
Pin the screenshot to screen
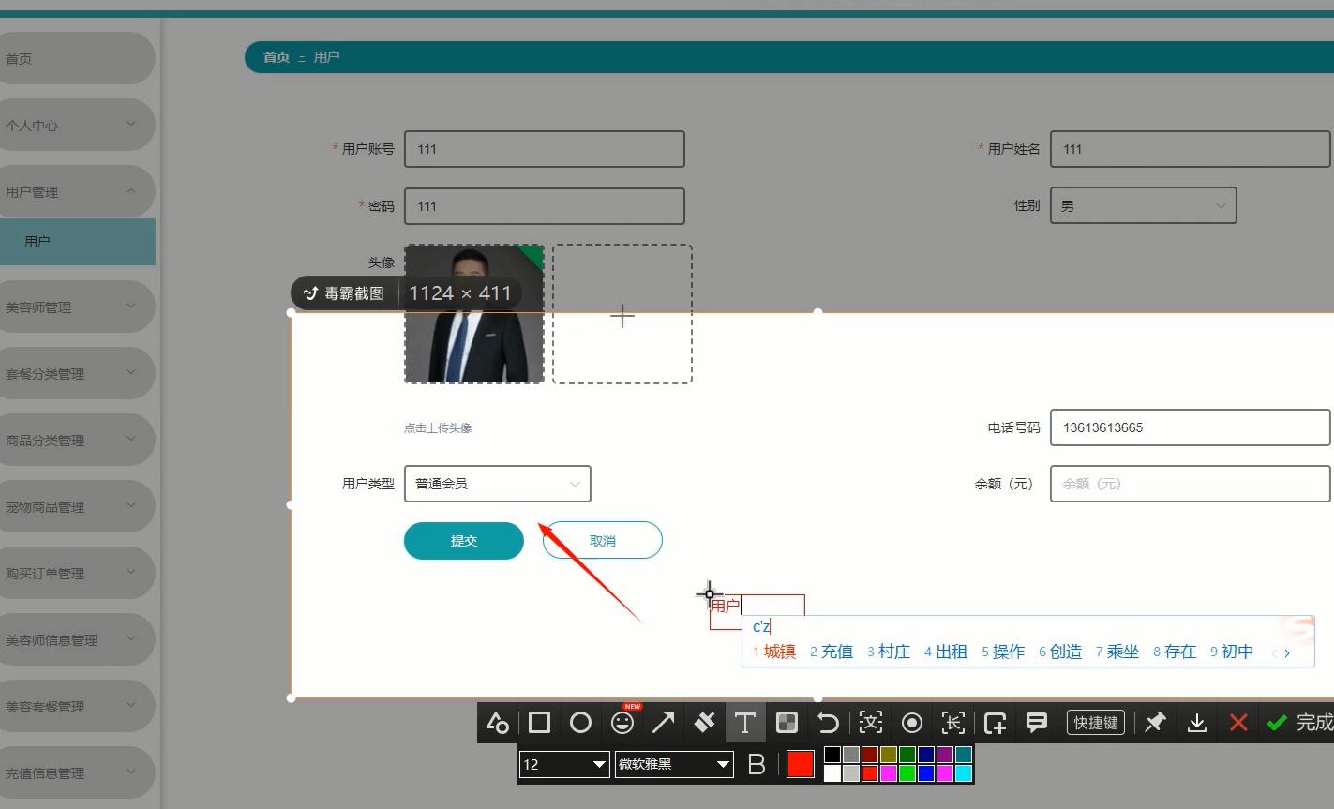(1155, 723)
